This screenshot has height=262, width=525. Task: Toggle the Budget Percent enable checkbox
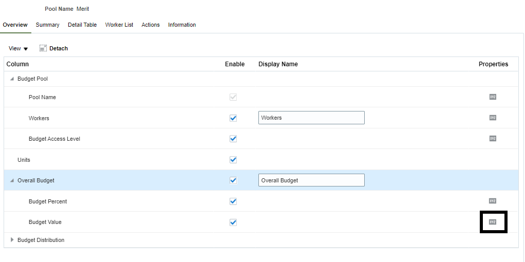click(x=233, y=201)
